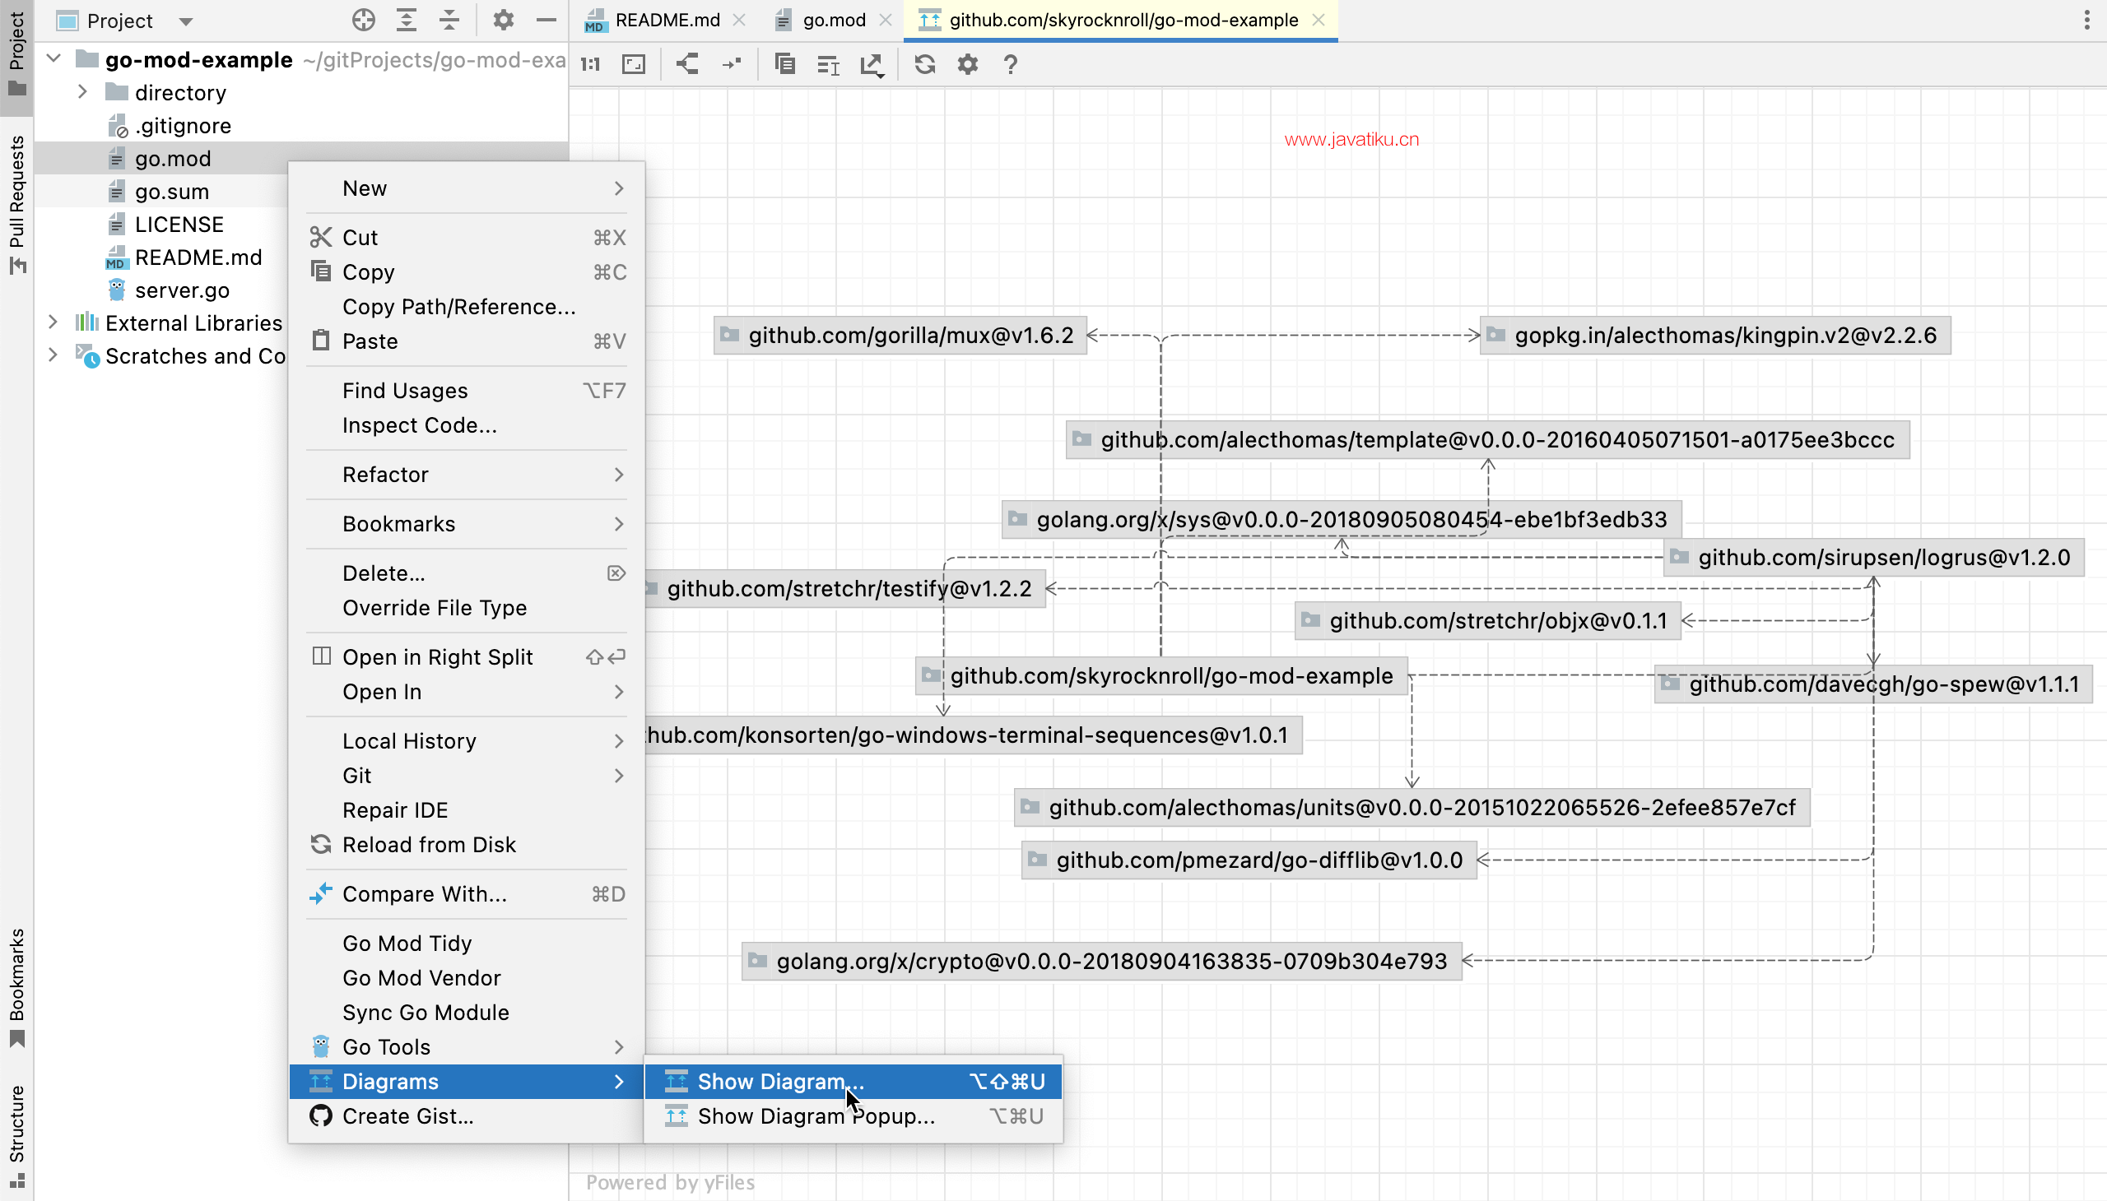Image resolution: width=2107 pixels, height=1201 pixels.
Task: Open the Structure tool window
Action: [x=16, y=1136]
